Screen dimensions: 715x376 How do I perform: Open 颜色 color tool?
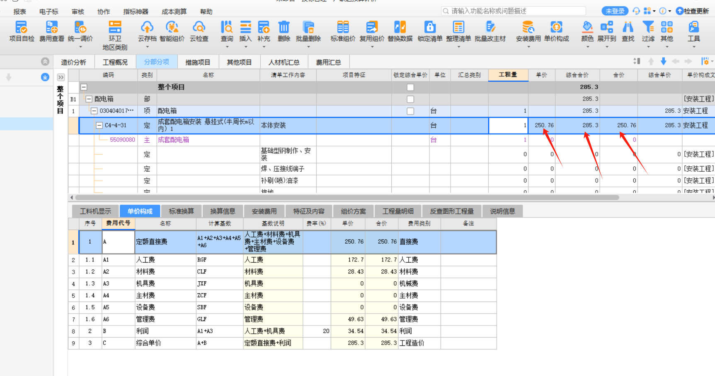point(587,32)
